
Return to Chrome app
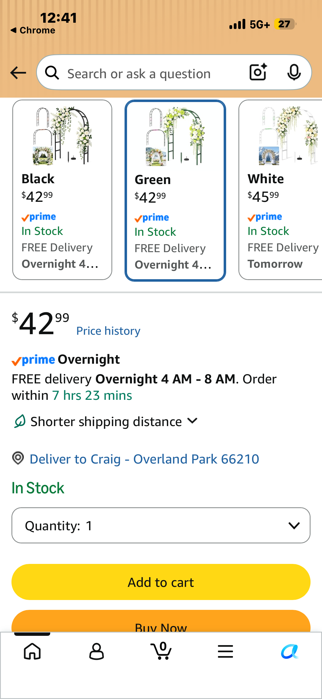pyautogui.click(x=33, y=30)
